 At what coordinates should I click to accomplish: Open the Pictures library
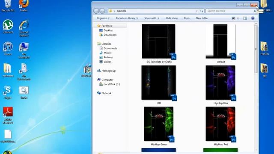108,57
